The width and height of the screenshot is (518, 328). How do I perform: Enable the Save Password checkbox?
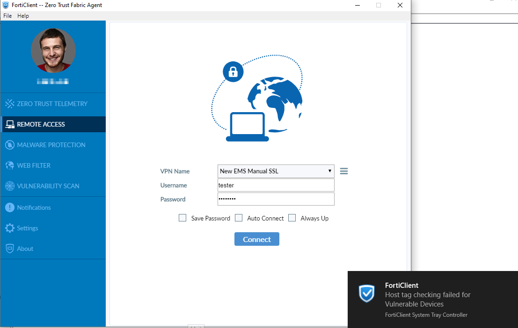(182, 218)
